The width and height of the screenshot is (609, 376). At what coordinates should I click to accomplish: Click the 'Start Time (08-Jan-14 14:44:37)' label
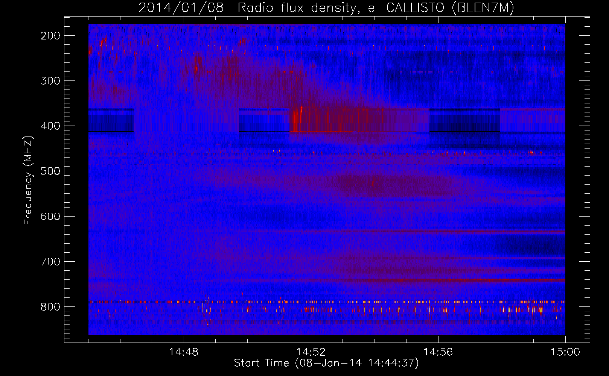[x=326, y=363]
